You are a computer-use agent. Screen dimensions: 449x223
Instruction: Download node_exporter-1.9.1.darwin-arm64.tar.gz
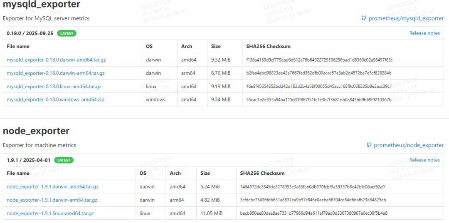pyautogui.click(x=52, y=200)
